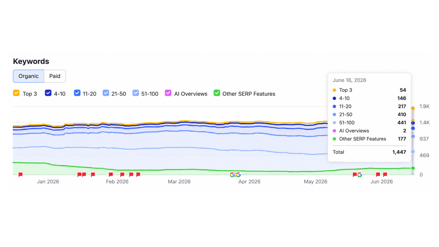Click the May 2026 axis label
The height and width of the screenshot is (247, 439).
pos(315,182)
